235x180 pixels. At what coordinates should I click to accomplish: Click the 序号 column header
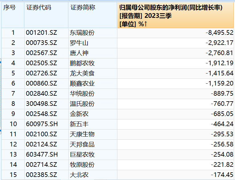[13, 15]
